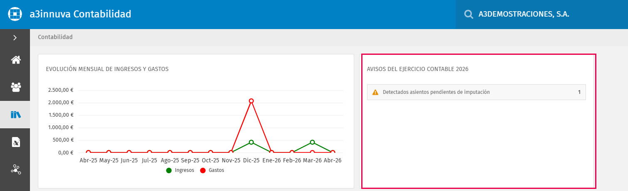
Task: Select the Dic-25 Ingresos green data point
Action: coord(251,142)
